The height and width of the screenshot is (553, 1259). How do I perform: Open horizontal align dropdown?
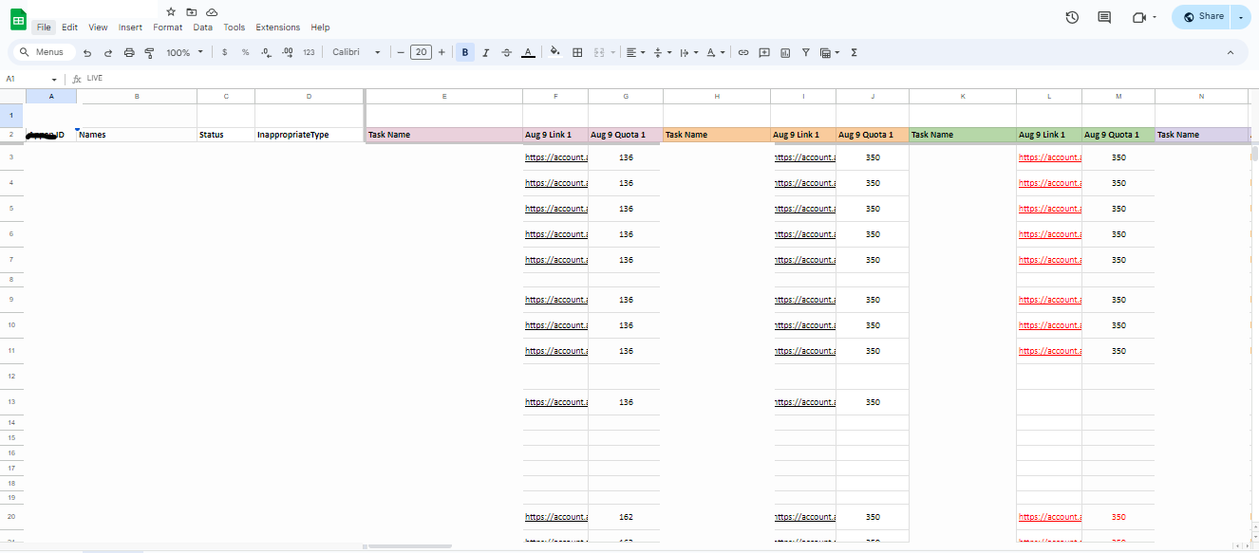[x=635, y=53]
